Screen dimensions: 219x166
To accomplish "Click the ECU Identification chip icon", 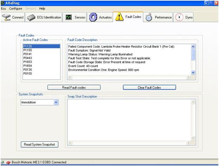I will [x=31, y=18].
